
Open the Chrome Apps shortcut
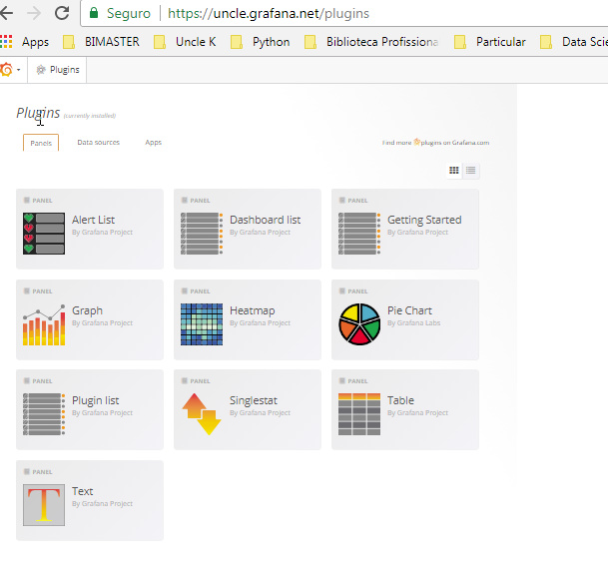point(25,42)
